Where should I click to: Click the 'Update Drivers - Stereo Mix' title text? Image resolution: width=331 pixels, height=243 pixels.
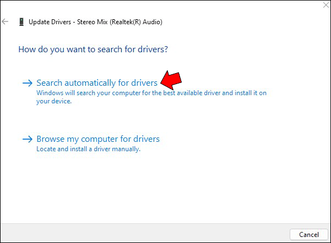(x=95, y=22)
